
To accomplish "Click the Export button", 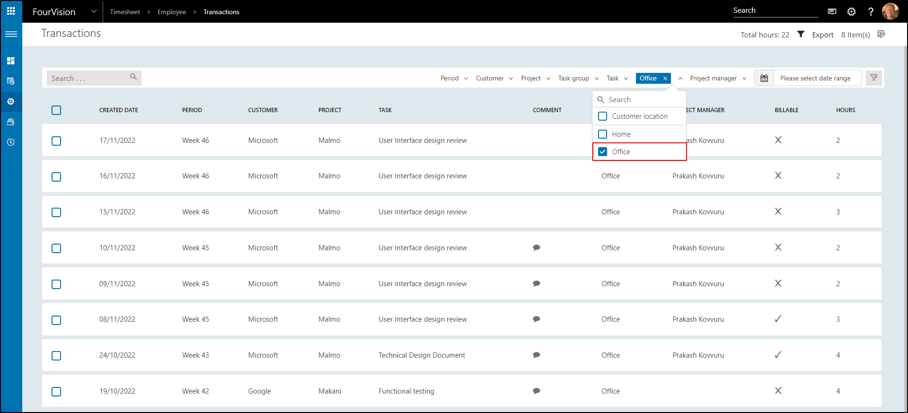I will pos(823,35).
